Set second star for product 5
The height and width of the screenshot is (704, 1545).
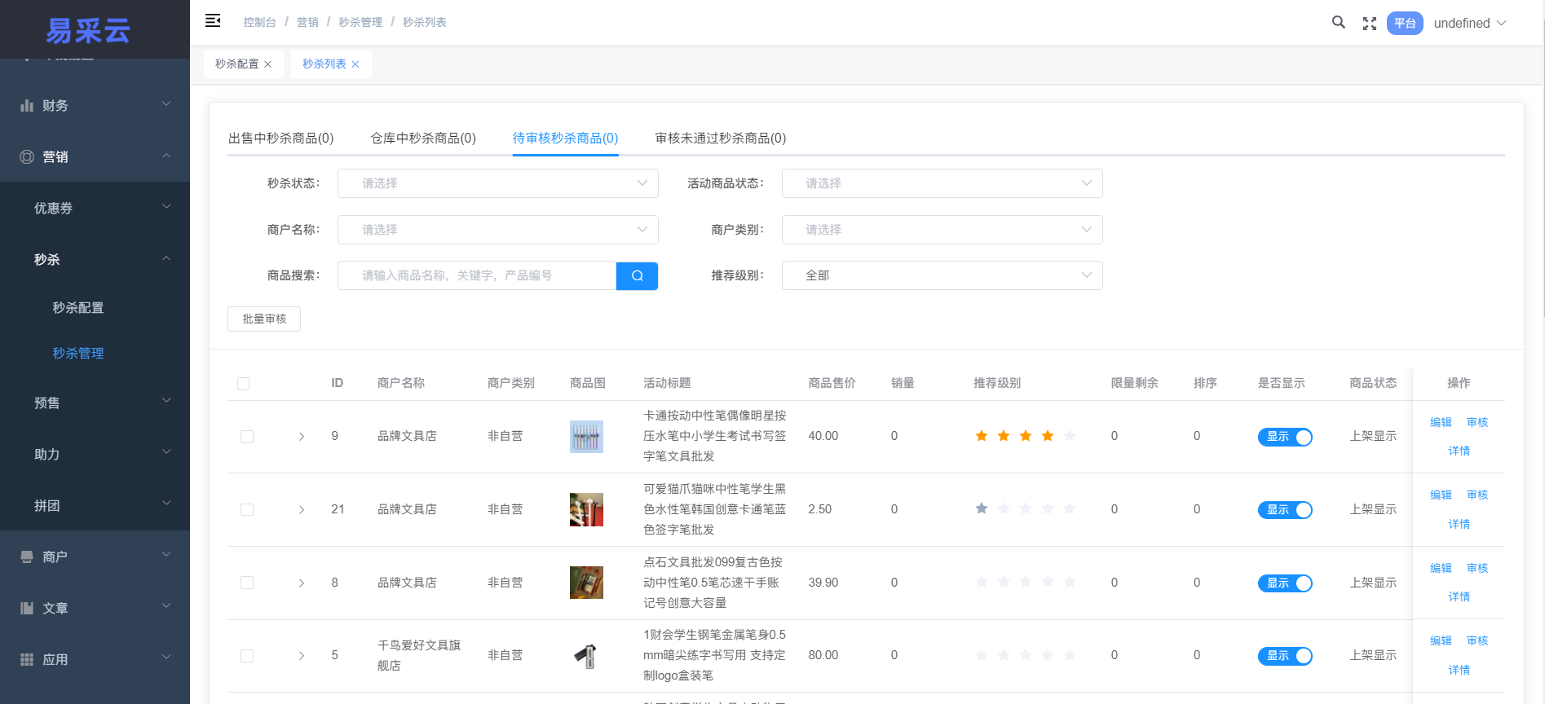point(1004,655)
